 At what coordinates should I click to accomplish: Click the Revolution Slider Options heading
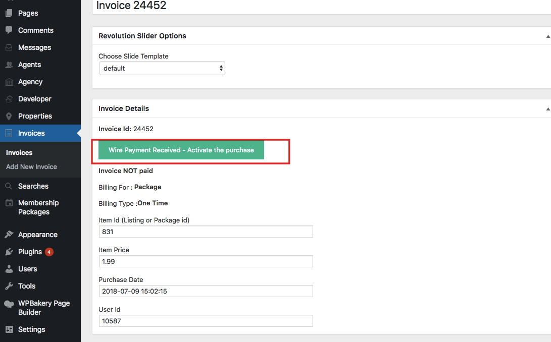point(142,36)
